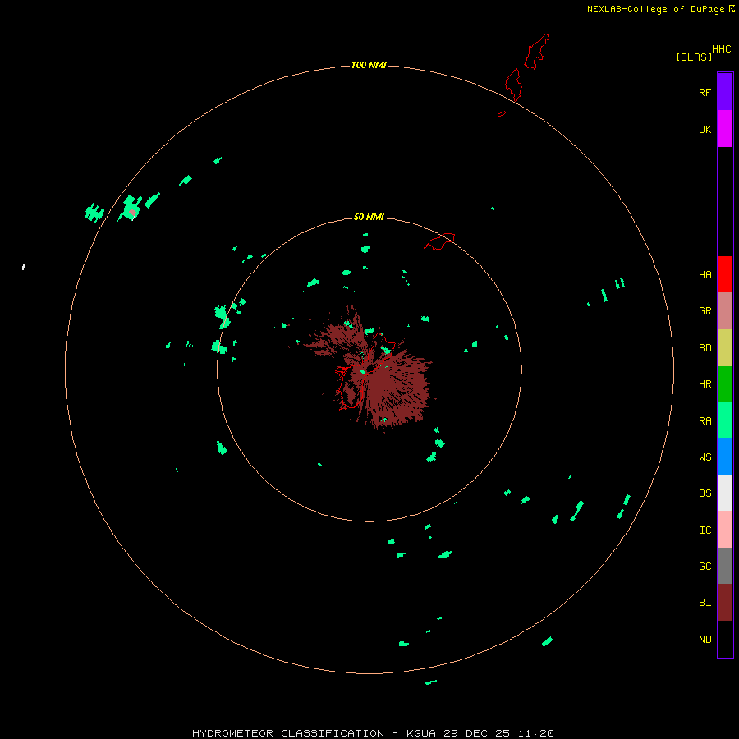Click the GC legend label
739x739 pixels.
(x=705, y=567)
